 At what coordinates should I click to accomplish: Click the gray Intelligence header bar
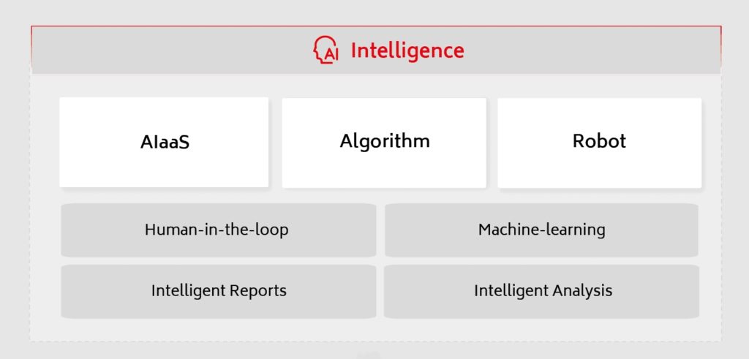pyautogui.click(x=585, y=51)
